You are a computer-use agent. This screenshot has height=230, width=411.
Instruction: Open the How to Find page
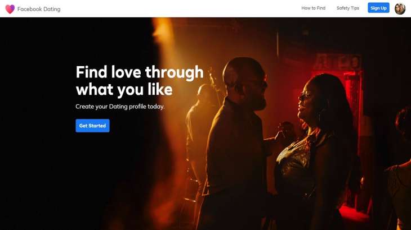[x=313, y=8]
